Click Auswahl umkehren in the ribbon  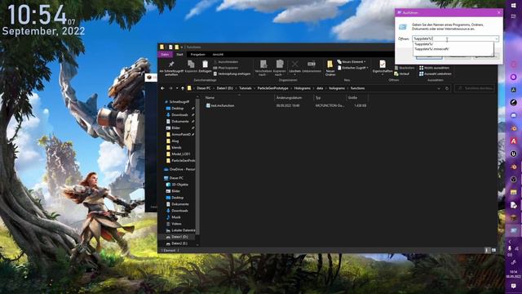pyautogui.click(x=436, y=74)
